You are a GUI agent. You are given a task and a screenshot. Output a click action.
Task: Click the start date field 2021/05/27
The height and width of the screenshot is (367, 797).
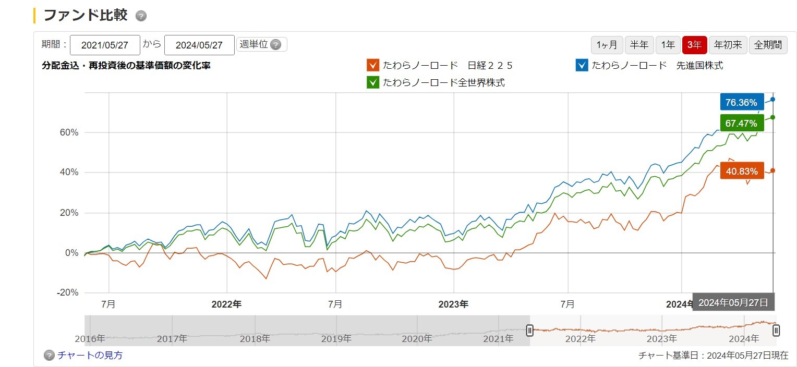tap(105, 45)
